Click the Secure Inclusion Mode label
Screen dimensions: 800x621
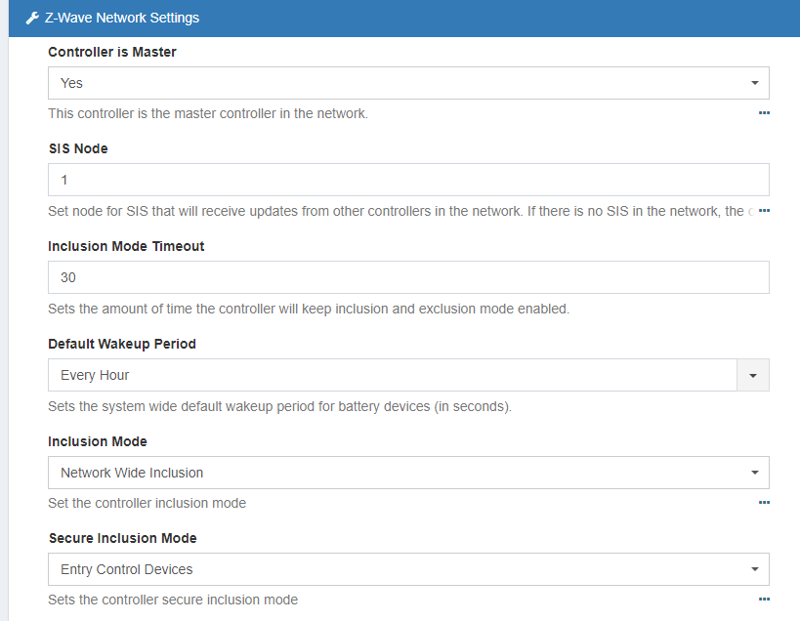coord(122,538)
